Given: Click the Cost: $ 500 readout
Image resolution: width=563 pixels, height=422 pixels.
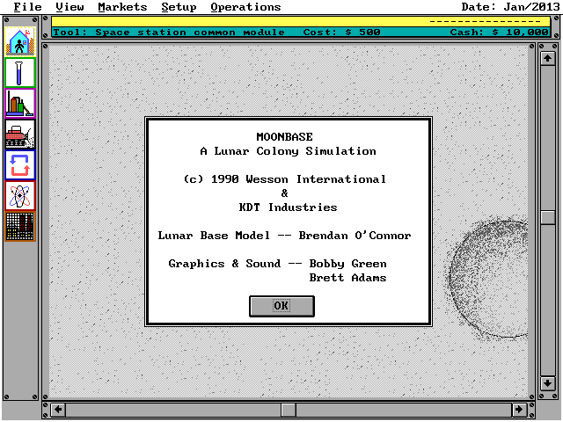Looking at the screenshot, I should click(x=341, y=33).
